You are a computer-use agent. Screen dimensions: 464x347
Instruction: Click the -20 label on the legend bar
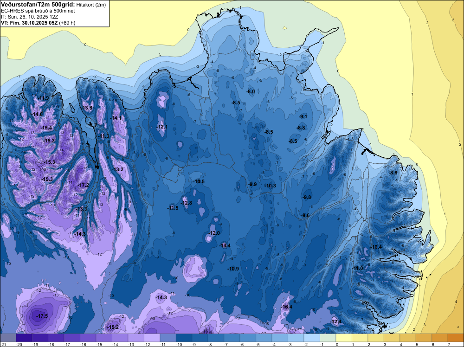[19, 345]
